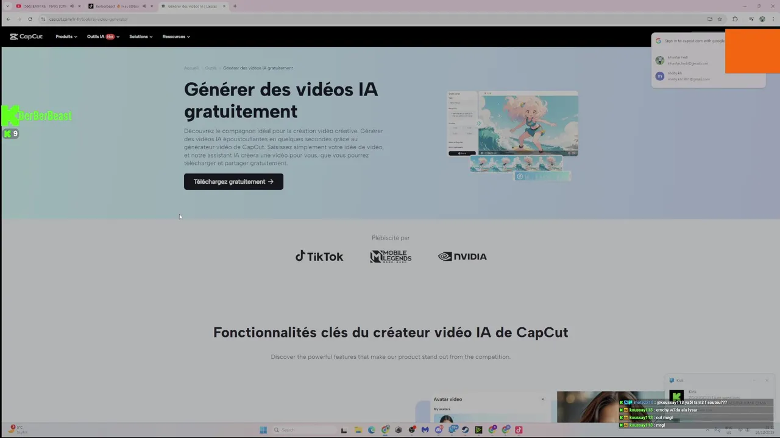The image size is (780, 438).
Task: Click the Outils breadcrumb link
Action: 211,68
